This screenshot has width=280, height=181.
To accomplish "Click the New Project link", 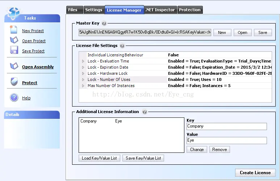I will pyautogui.click(x=33, y=31).
